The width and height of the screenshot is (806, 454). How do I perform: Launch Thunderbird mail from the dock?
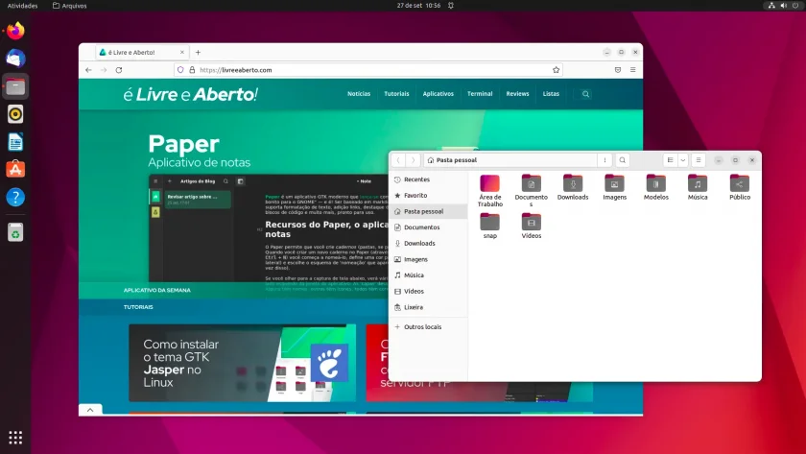[15, 59]
